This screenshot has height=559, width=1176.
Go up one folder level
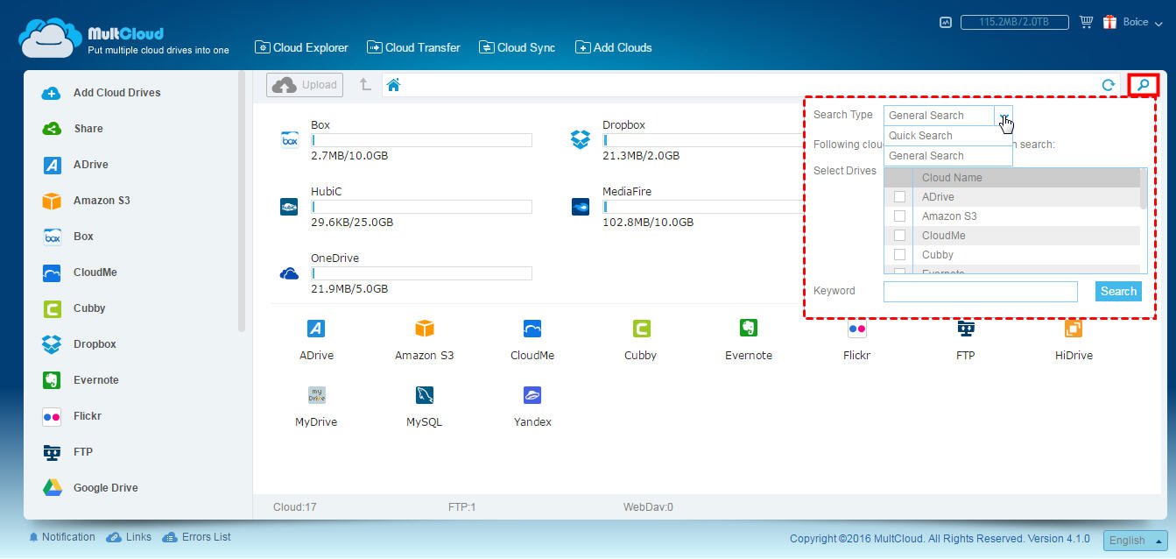coord(365,85)
